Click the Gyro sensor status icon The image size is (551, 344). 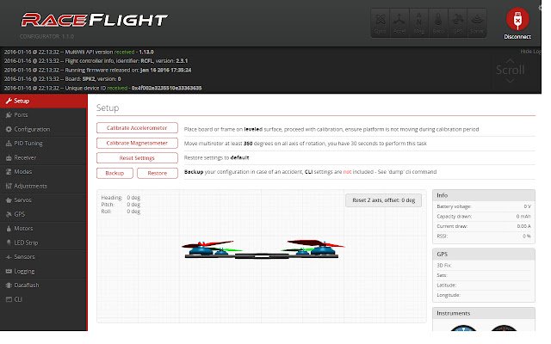(381, 23)
